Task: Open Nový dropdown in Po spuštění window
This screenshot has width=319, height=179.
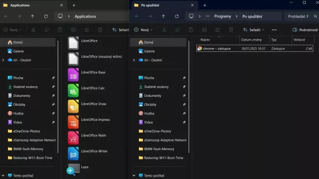Action: [143, 30]
